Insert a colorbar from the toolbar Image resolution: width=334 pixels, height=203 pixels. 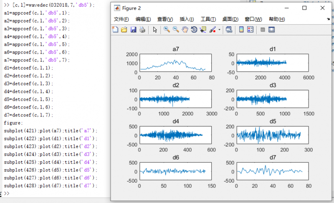[241, 30]
